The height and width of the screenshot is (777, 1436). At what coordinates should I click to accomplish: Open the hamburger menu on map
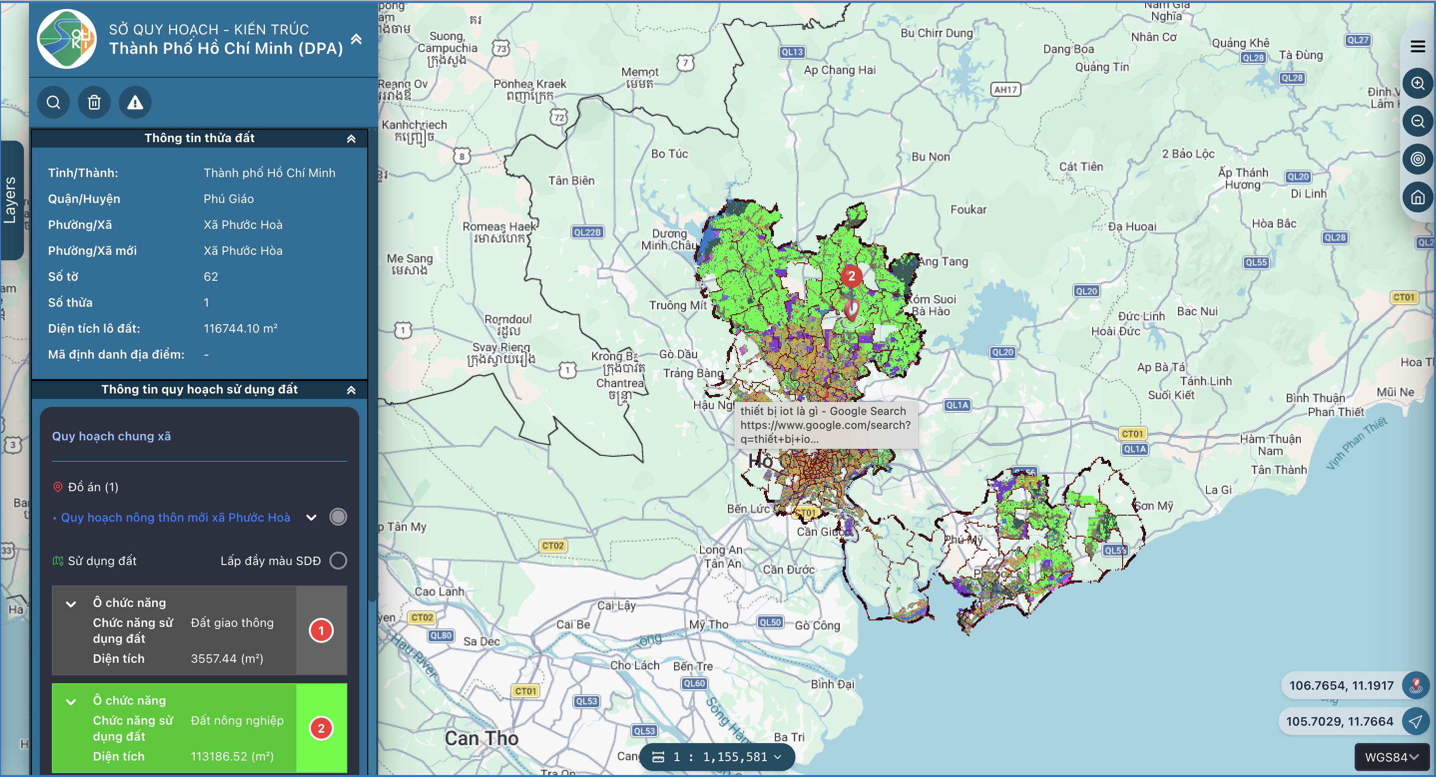1418,46
